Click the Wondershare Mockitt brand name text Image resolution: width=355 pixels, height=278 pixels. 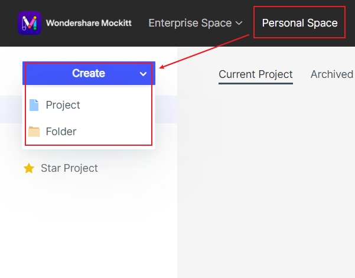click(89, 24)
